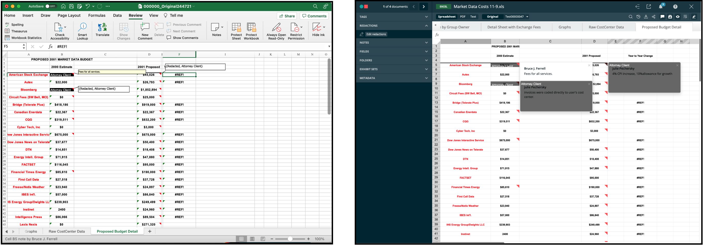The height and width of the screenshot is (246, 704).
Task: Click the history clock icon in viewer
Action: (638, 17)
